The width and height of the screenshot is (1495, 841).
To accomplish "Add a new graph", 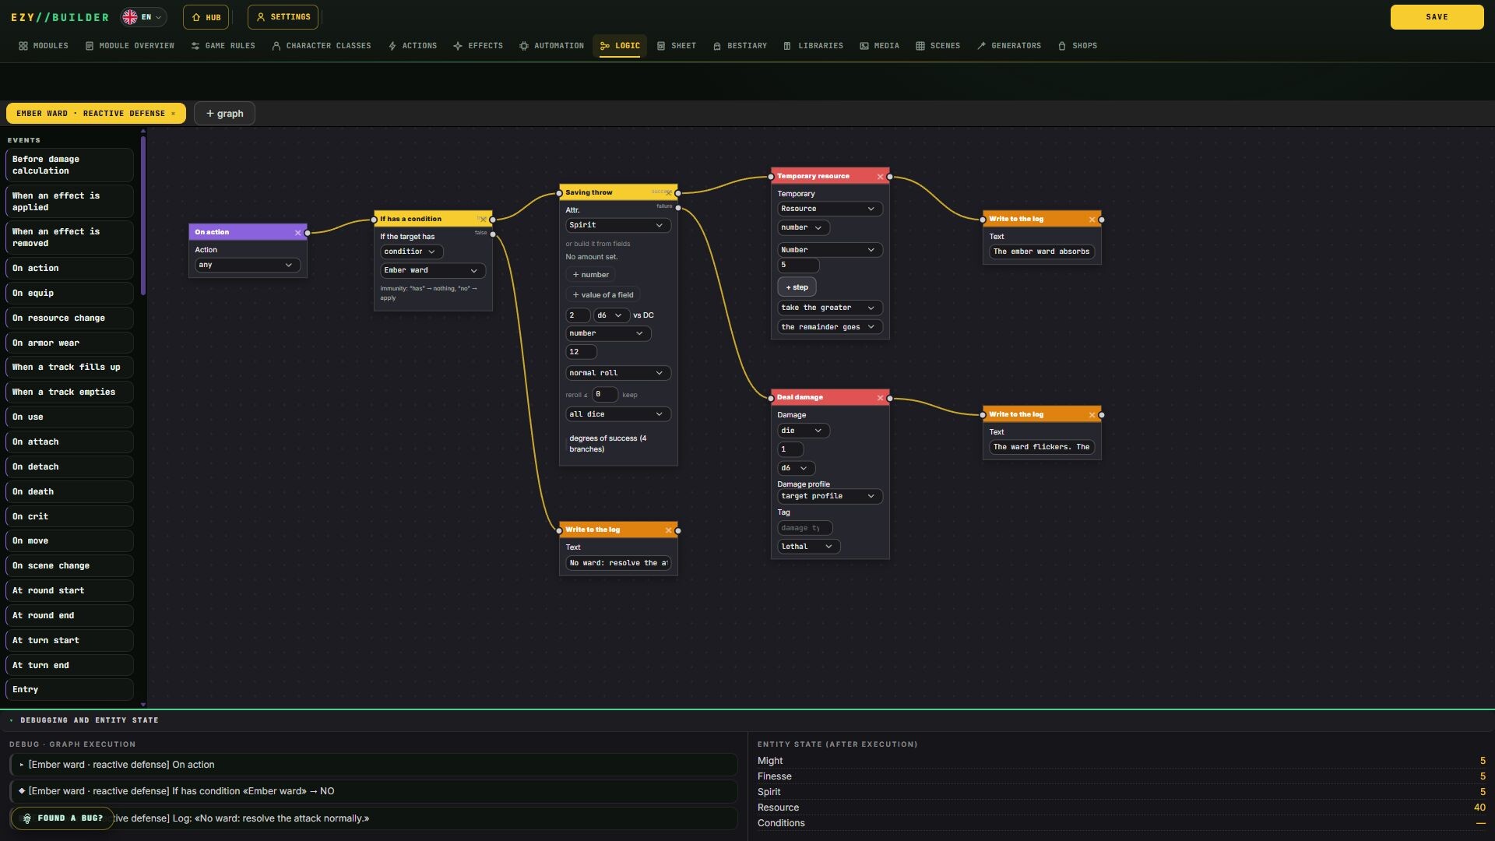I will coord(224,114).
